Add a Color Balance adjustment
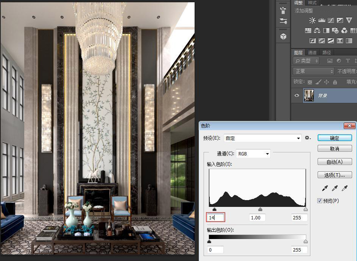The height and width of the screenshot is (261, 357). tap(317, 31)
